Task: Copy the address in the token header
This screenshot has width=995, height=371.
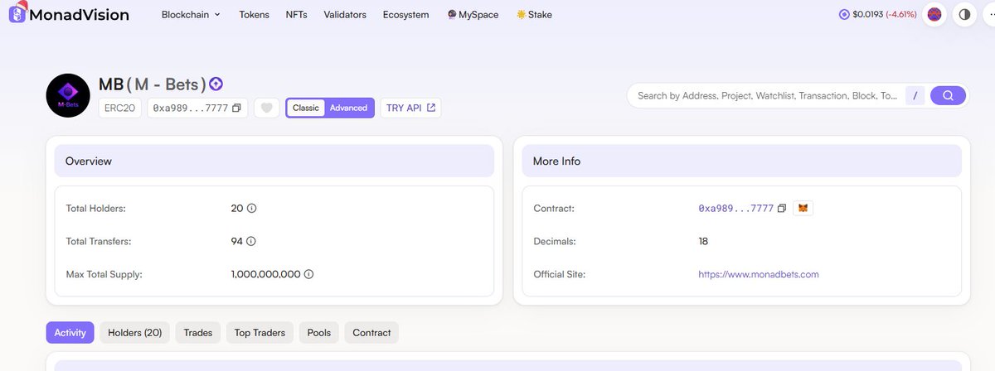Action: [x=236, y=108]
